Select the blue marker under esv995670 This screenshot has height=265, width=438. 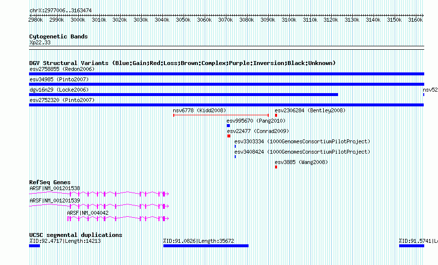click(228, 126)
